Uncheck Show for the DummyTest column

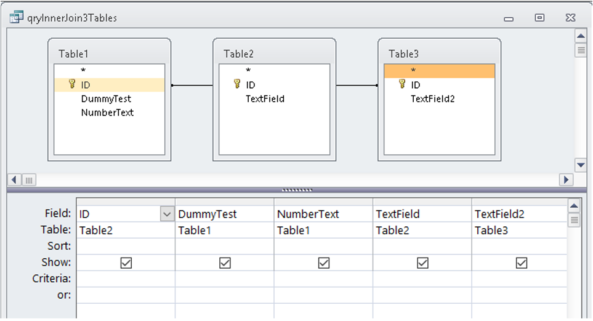click(x=225, y=263)
